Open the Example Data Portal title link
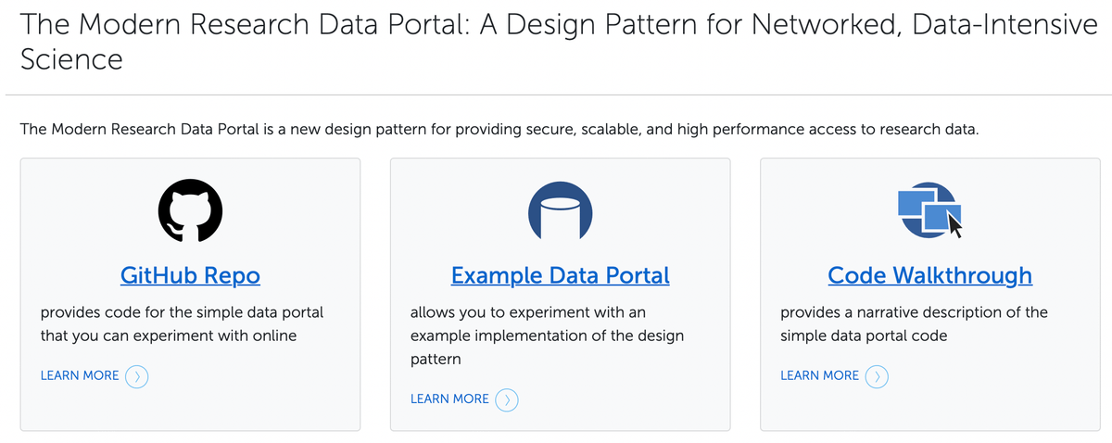 point(560,275)
